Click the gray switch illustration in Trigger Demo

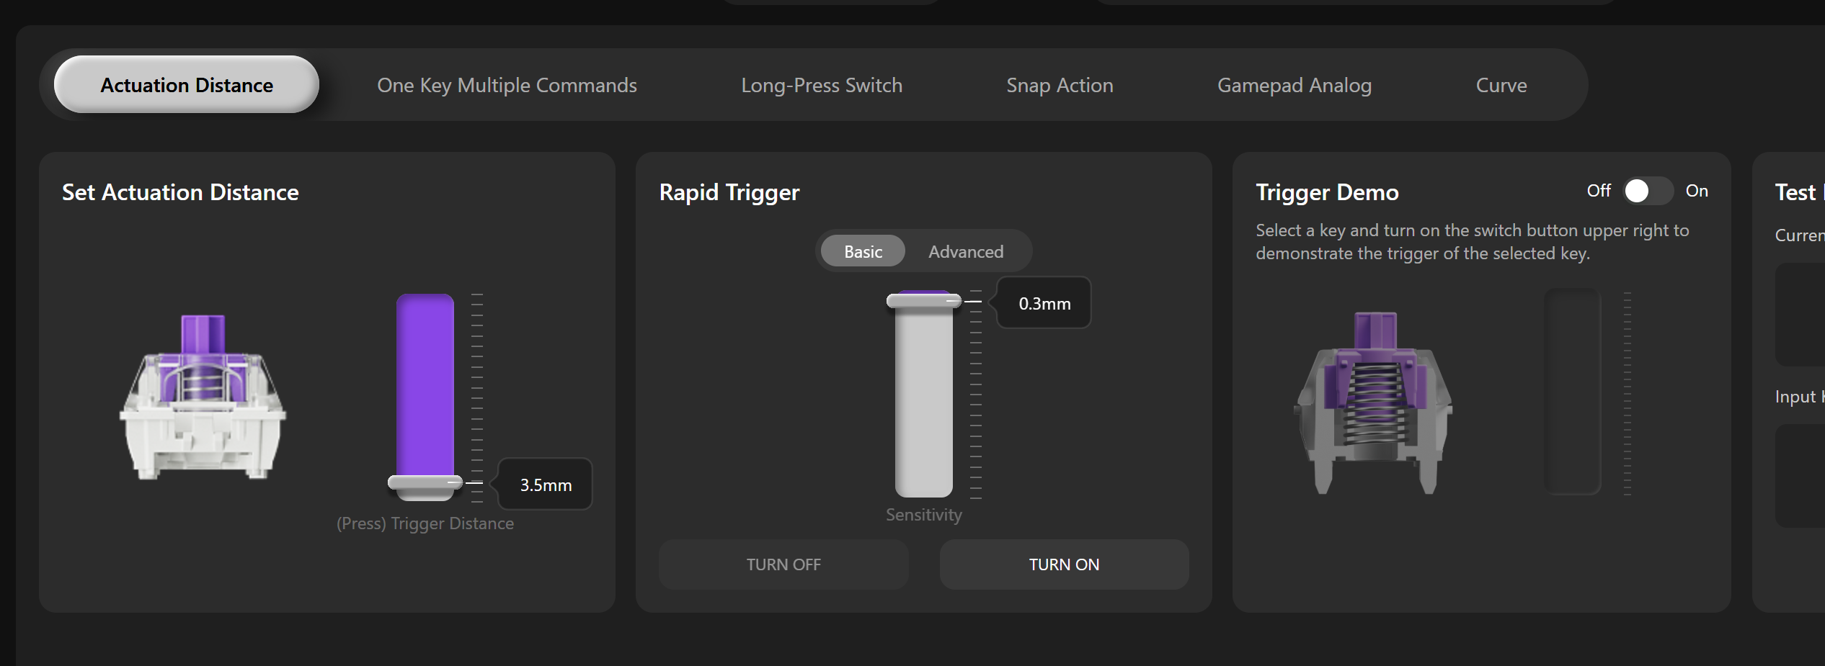coord(1373,403)
